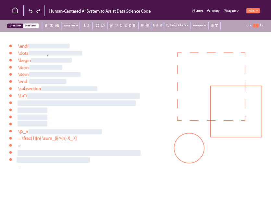The width and height of the screenshot is (271, 203).
Task: Switch to Code Editor mode
Action: [15, 26]
